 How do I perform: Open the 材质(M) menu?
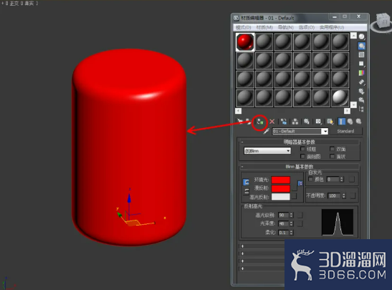point(264,27)
